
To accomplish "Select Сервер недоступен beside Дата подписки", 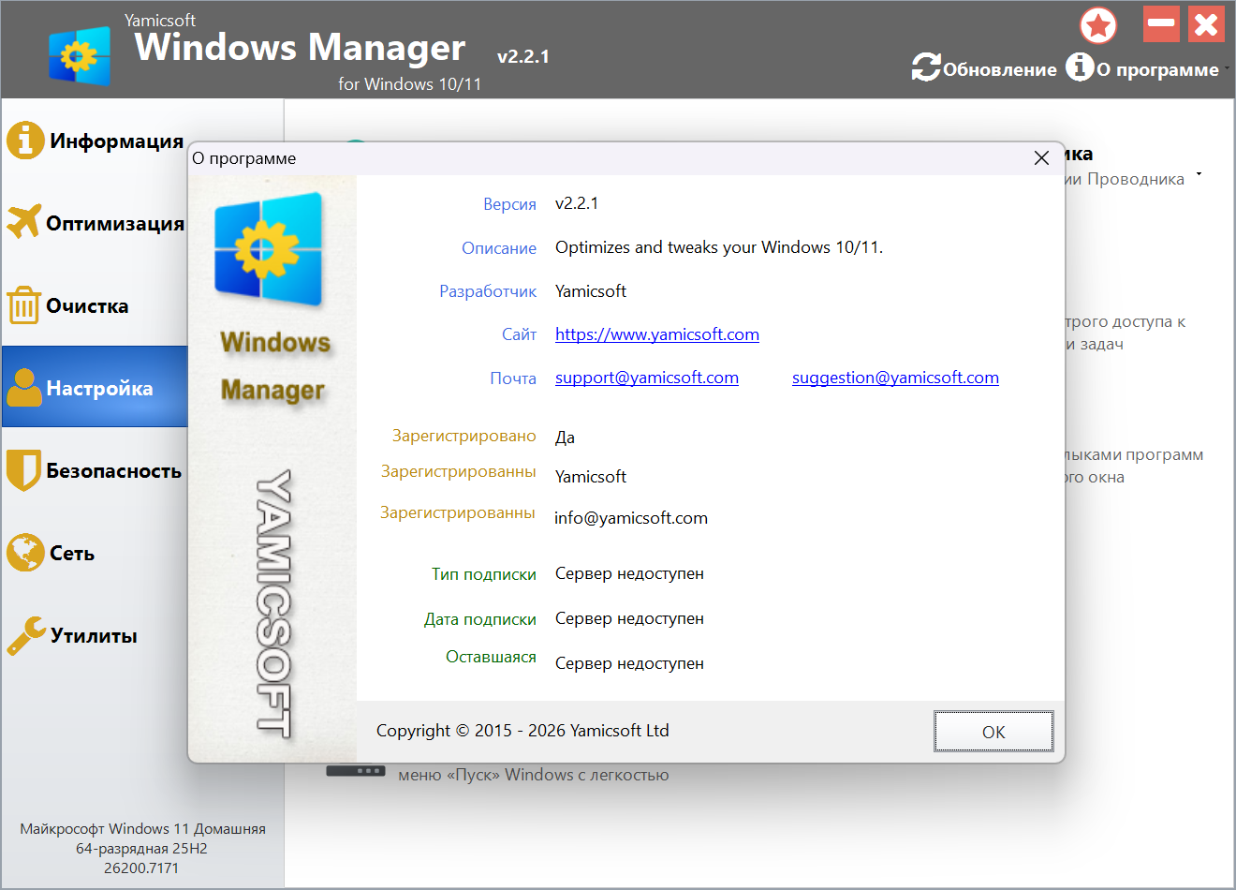I will (629, 618).
